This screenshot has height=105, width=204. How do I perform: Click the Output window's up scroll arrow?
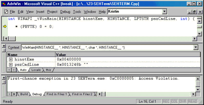click(x=198, y=79)
